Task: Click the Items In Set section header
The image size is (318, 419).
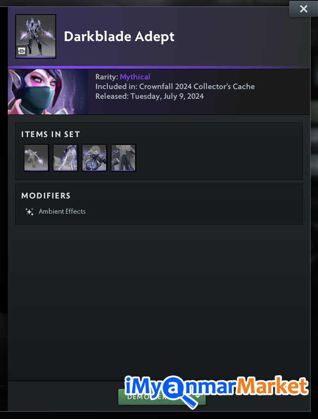Action: (51, 134)
